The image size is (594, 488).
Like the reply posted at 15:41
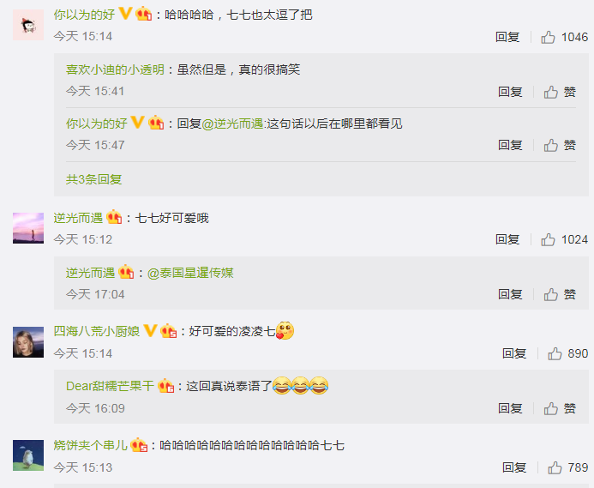tap(560, 92)
